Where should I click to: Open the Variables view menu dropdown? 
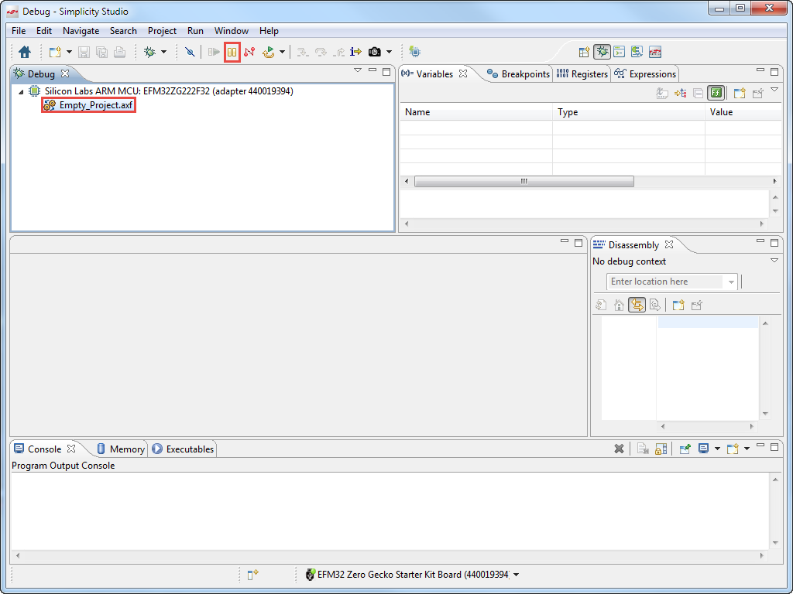[x=774, y=90]
